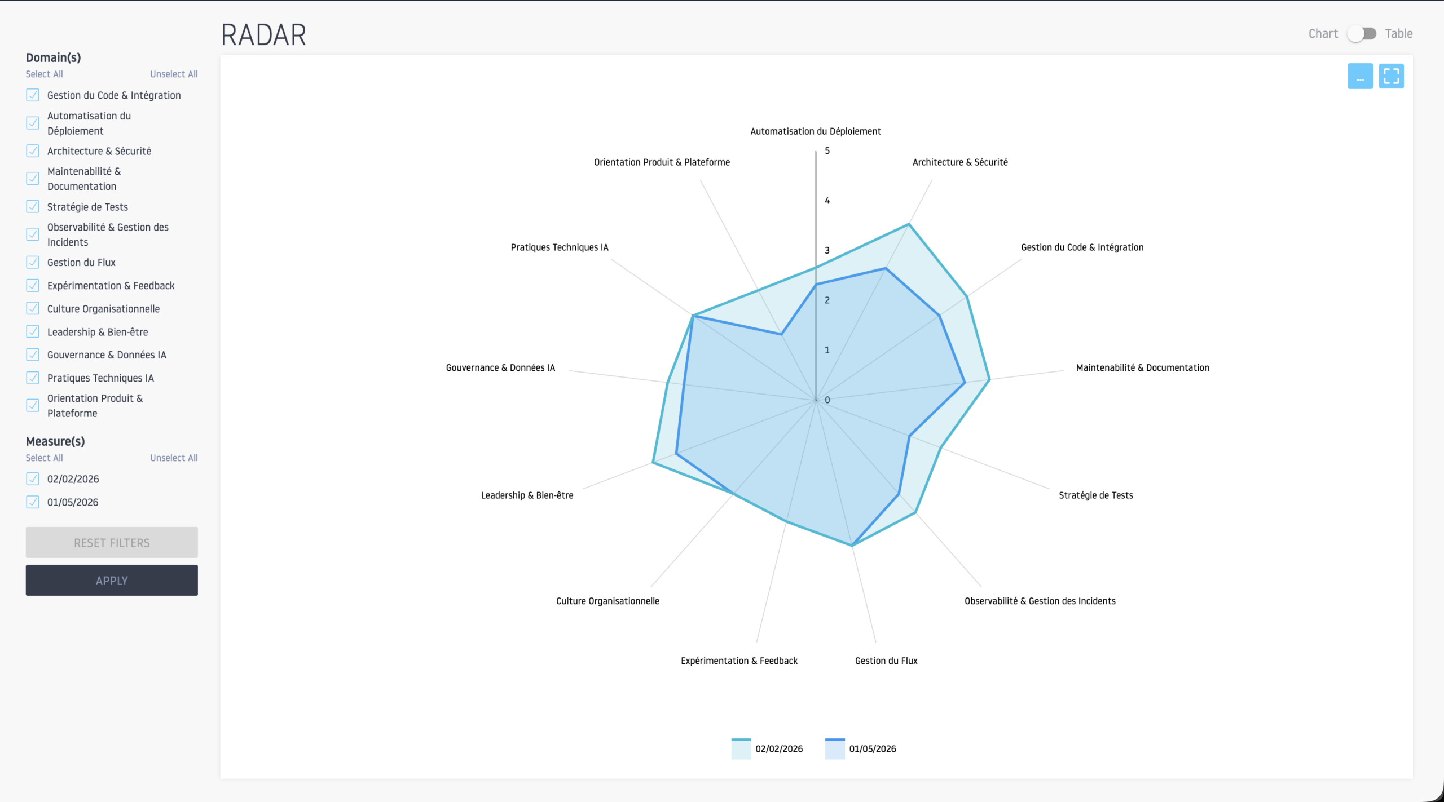
Task: Expand the radar chart to fullscreen
Action: coord(1391,76)
